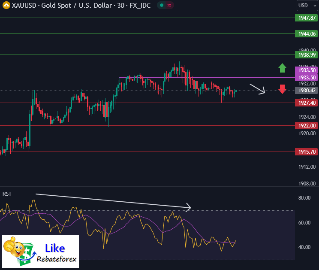Click the red down arrow icon
The image size is (319, 270).
tap(283, 89)
